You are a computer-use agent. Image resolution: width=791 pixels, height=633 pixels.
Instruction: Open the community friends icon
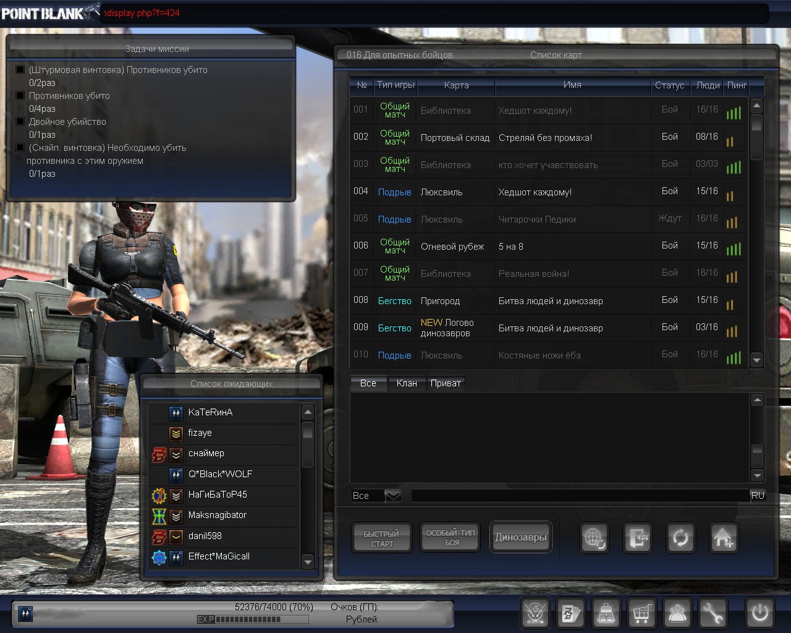[677, 613]
